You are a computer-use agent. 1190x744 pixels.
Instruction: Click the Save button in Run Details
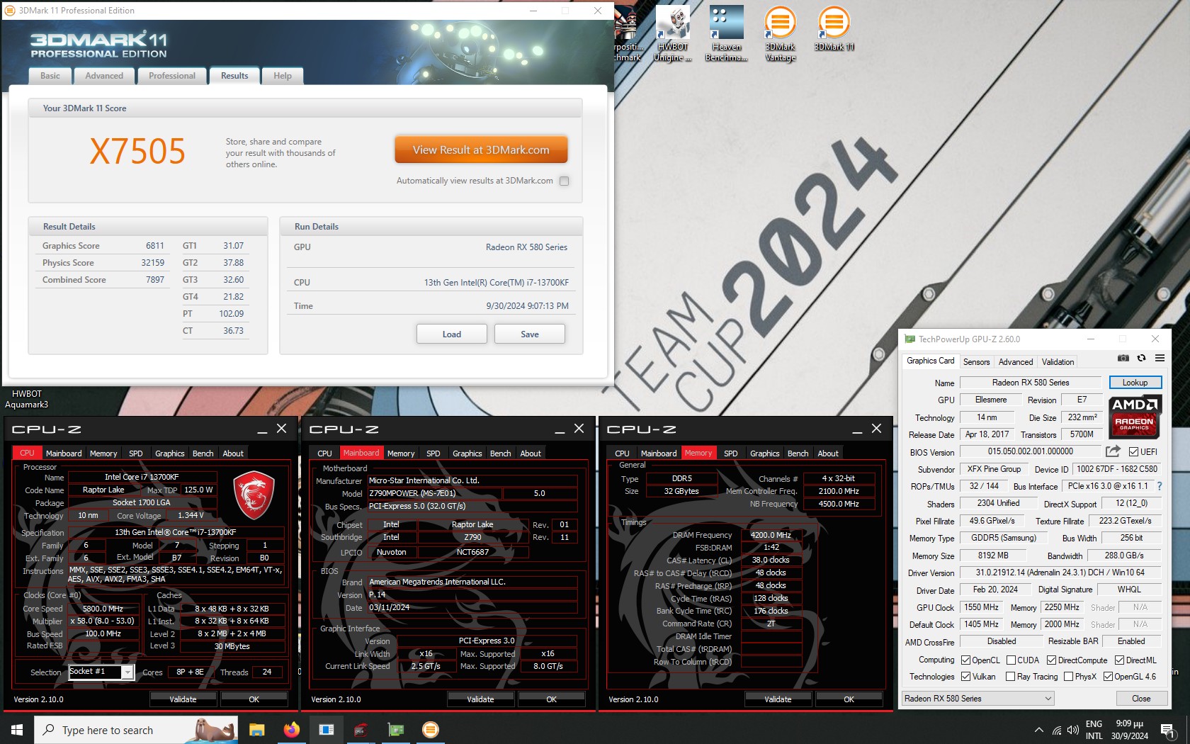tap(530, 334)
